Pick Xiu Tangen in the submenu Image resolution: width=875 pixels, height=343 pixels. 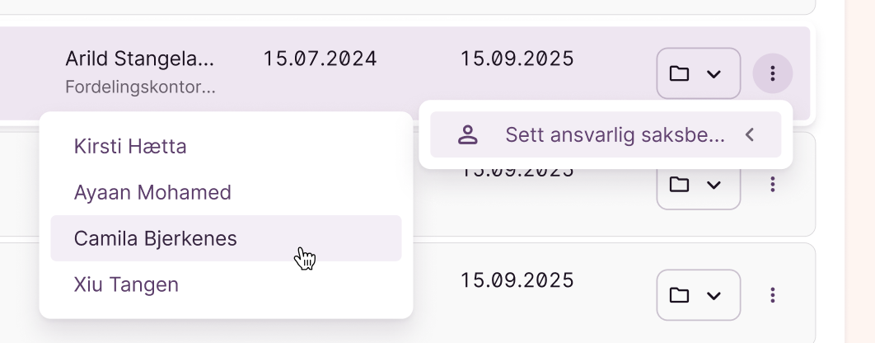[126, 285]
